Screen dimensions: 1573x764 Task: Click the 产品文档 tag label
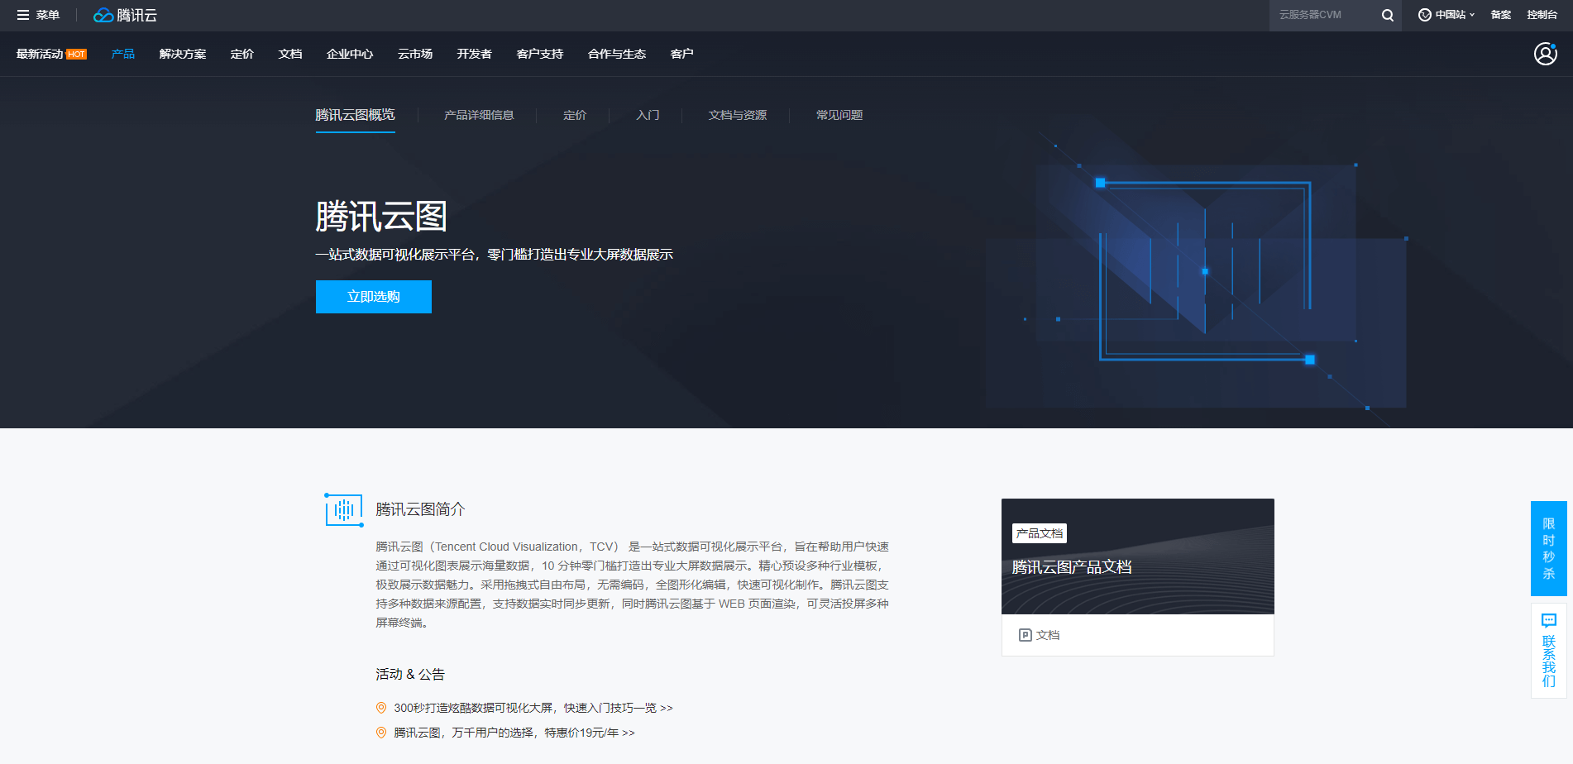[x=1040, y=533]
